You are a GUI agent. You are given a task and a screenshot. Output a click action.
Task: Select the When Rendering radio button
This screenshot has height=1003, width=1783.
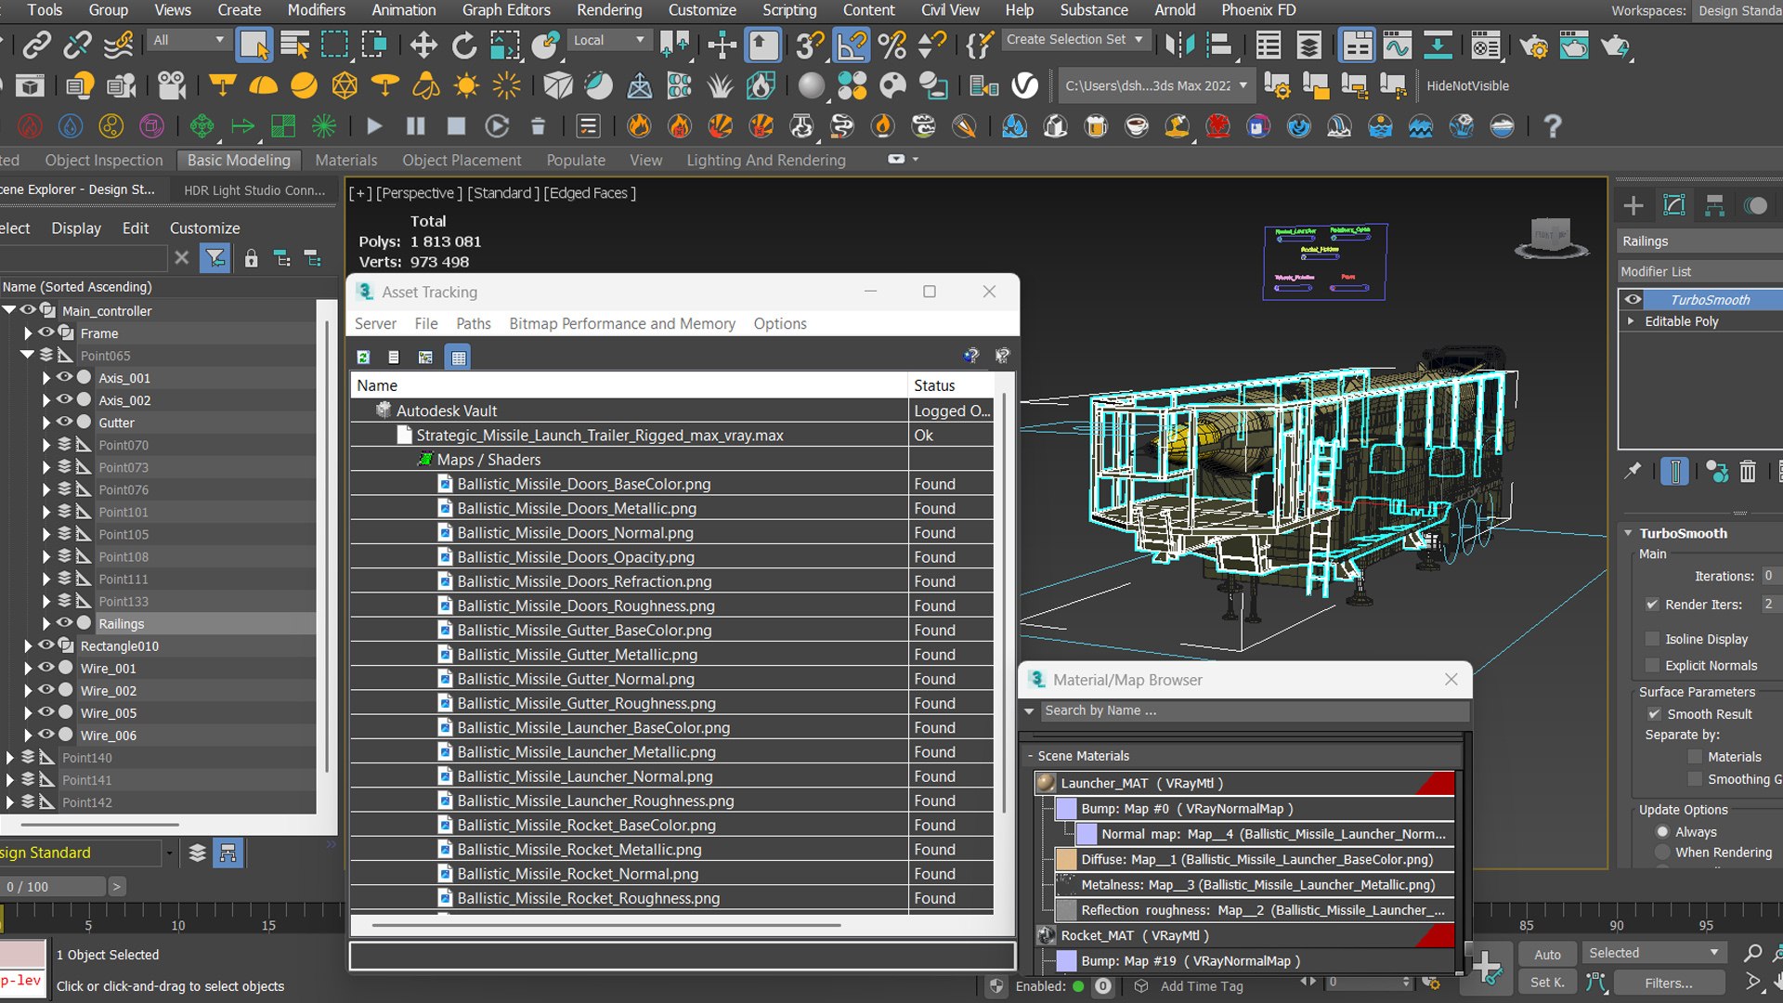1662,853
